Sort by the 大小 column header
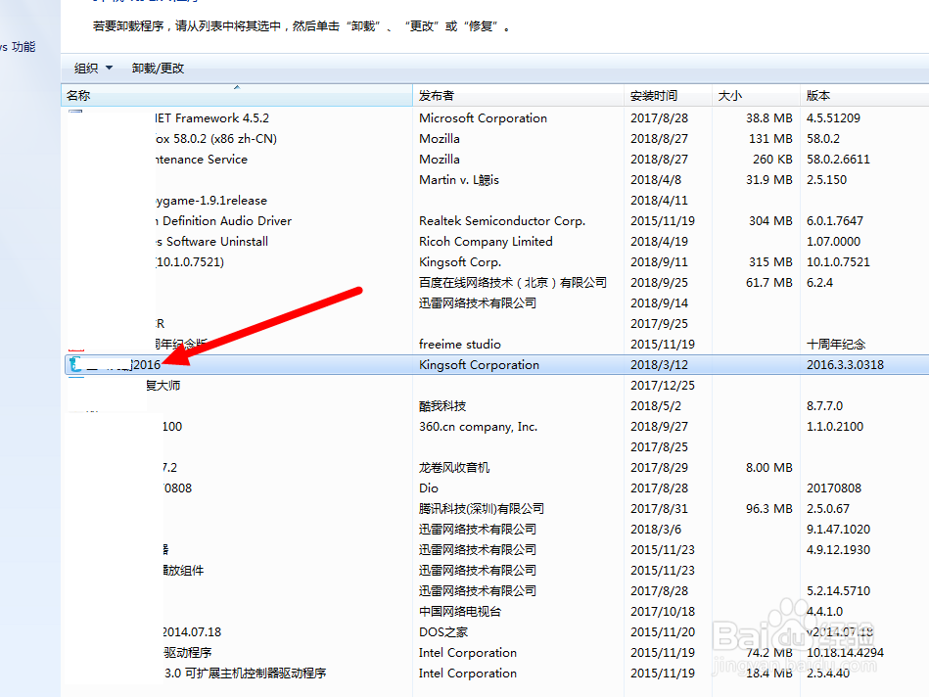Viewport: 929px width, 697px height. (x=756, y=95)
